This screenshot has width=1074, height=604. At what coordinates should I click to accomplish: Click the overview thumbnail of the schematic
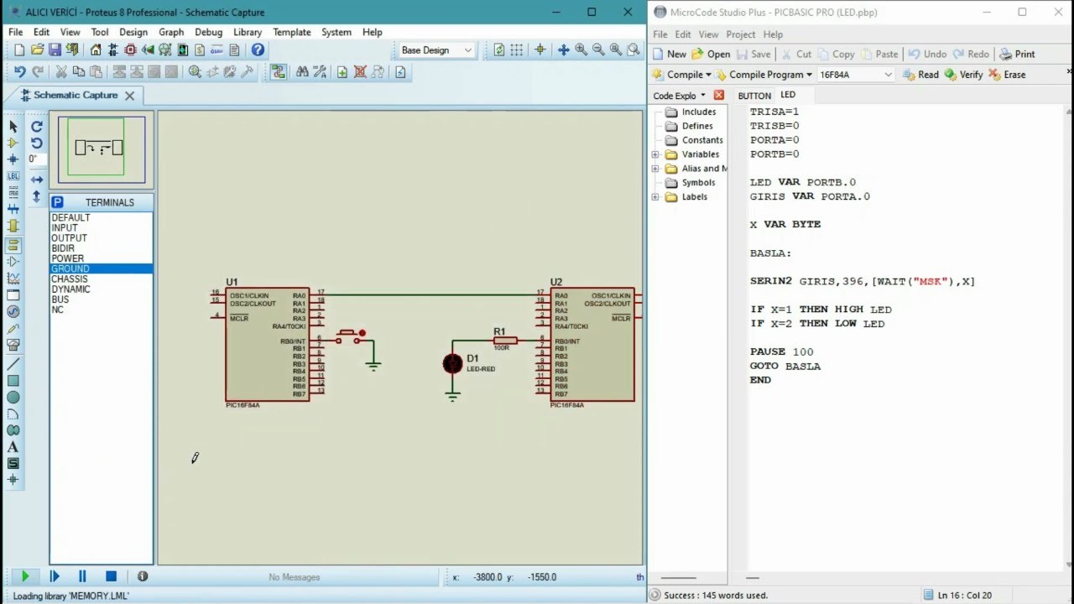tap(102, 148)
